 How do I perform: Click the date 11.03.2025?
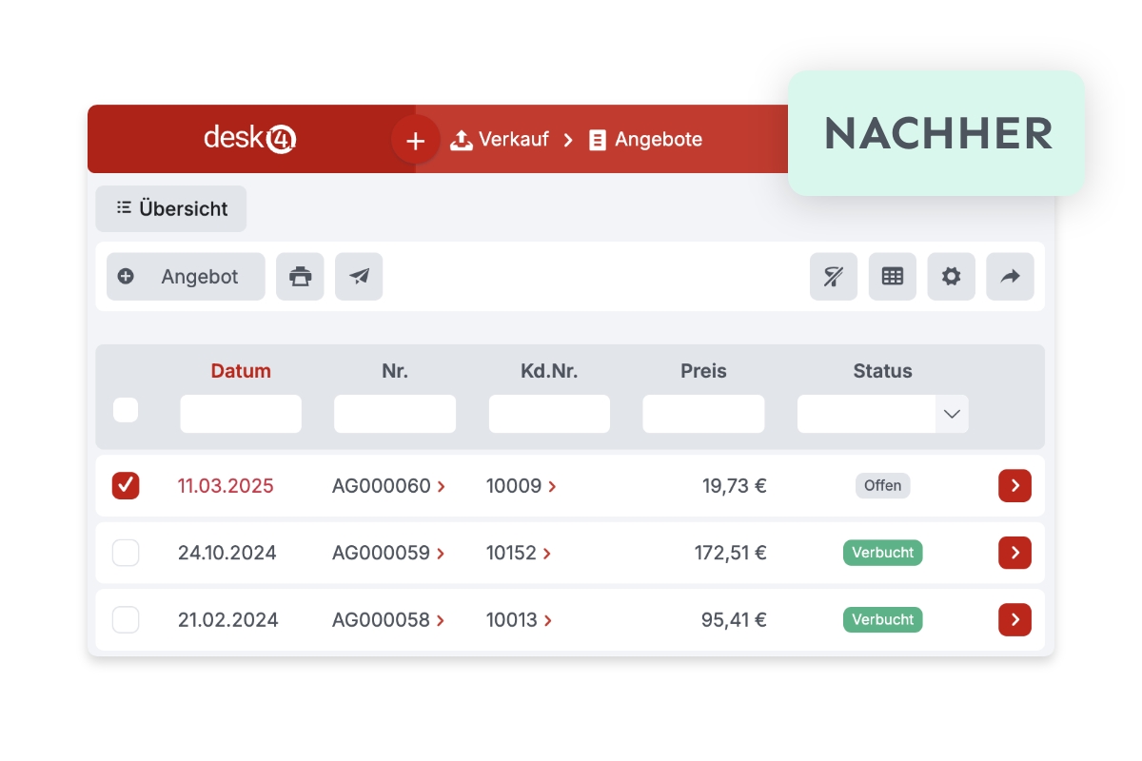[x=226, y=486]
